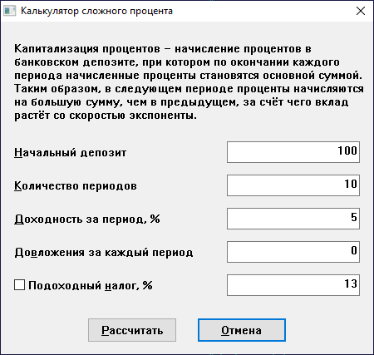Click the calculator app icon in title bar

click(x=10, y=11)
